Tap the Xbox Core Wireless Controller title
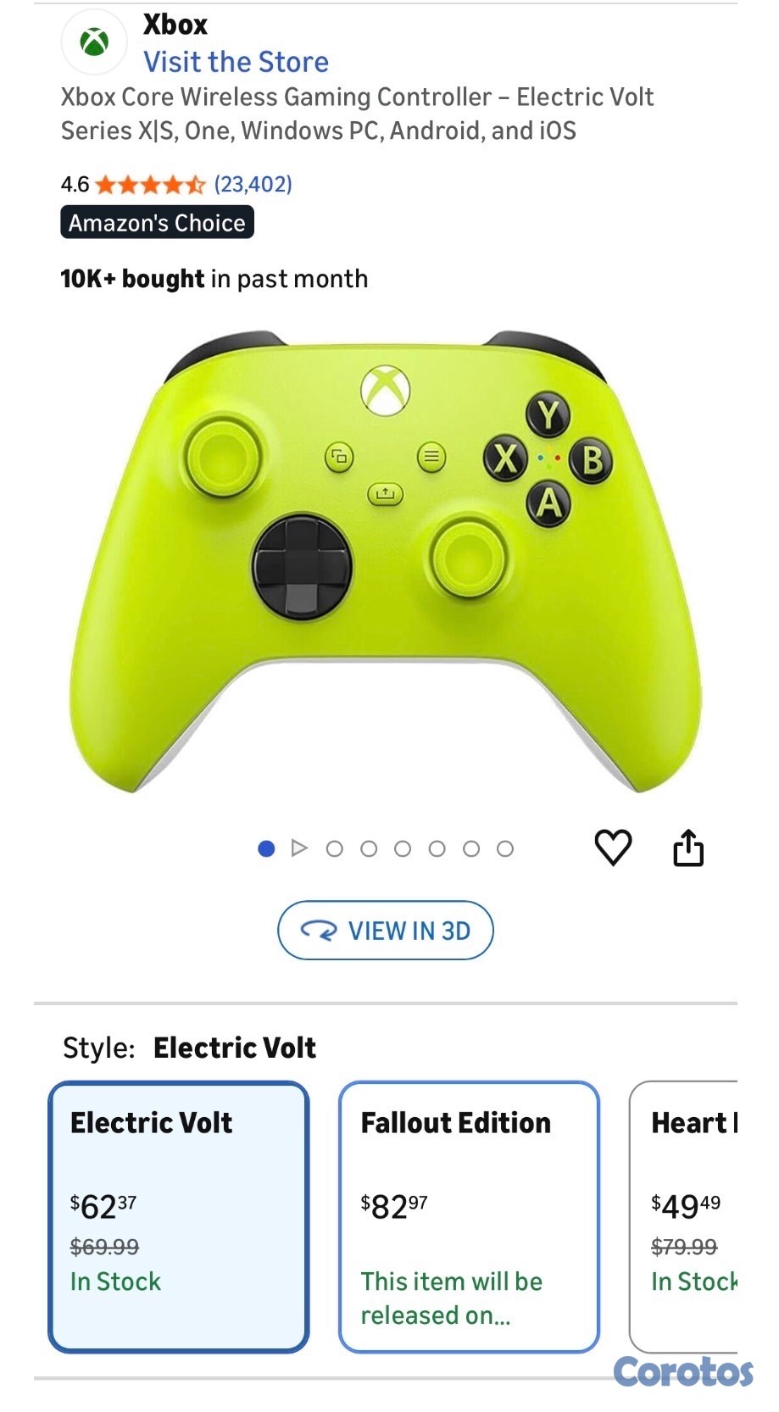 click(x=357, y=114)
